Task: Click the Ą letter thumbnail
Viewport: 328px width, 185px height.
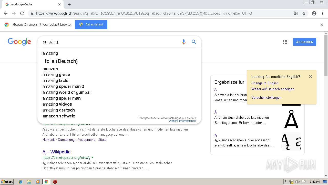Action: point(291,142)
